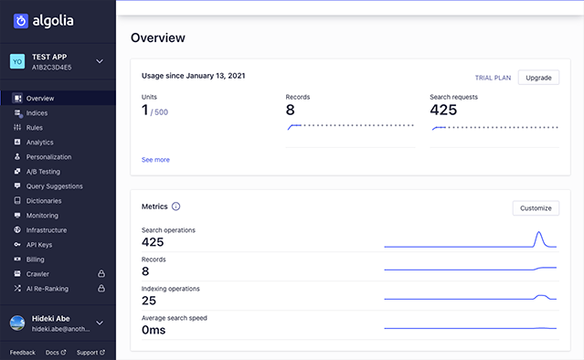This screenshot has width=584, height=360.
Task: Click the Dictionaries book icon
Action: [x=17, y=200]
